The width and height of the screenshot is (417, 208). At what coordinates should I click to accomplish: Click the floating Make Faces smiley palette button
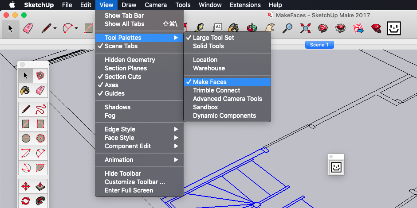336,167
